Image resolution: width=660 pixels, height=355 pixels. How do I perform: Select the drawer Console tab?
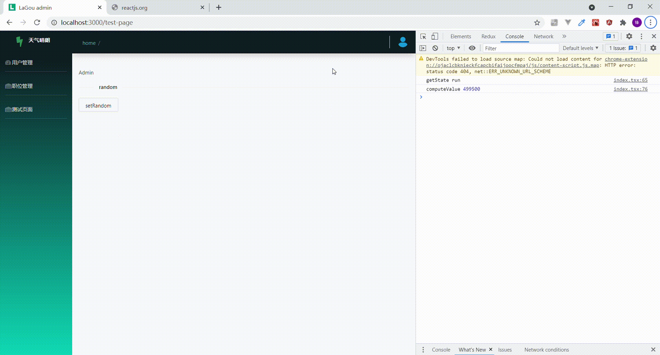[441, 349]
